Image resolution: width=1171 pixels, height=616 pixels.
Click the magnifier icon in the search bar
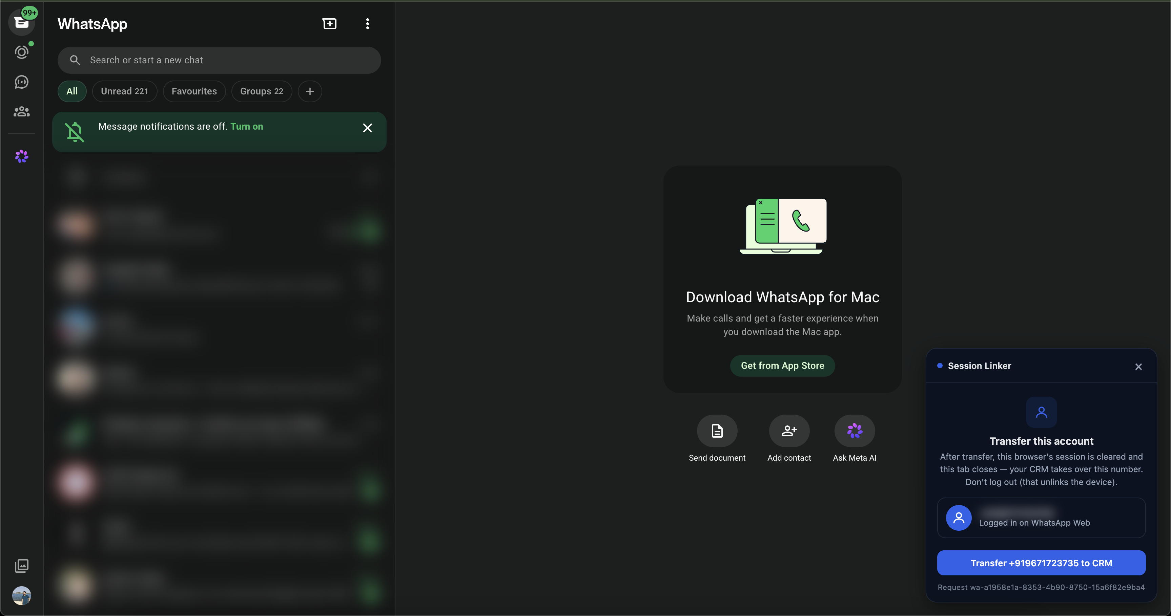pos(75,60)
